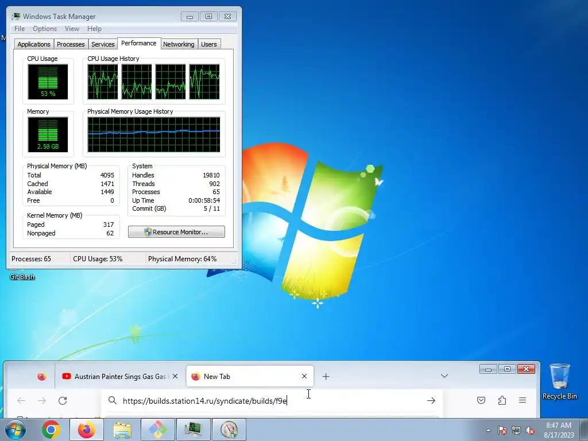Open the Firefox hamburger application menu
Image resolution: width=588 pixels, height=441 pixels.
[523, 400]
